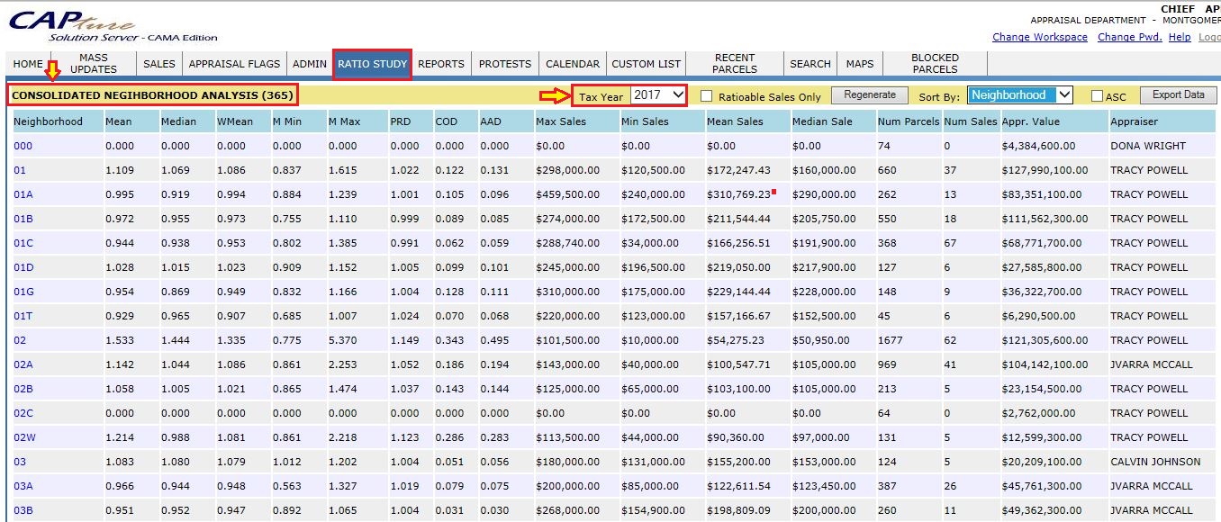Open the Tax Year 2017 dropdown

658,94
